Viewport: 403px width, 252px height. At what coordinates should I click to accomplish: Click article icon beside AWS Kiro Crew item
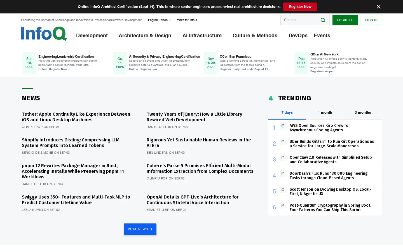[x=283, y=126]
